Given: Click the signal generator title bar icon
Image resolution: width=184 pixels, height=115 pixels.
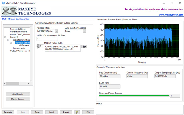Looking at the screenshot, I should point(3,3).
